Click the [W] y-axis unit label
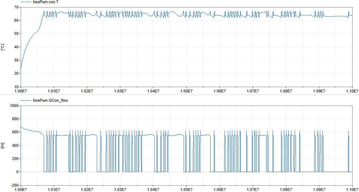Image resolution: width=359 pixels, height=192 pixels. coord(3,145)
